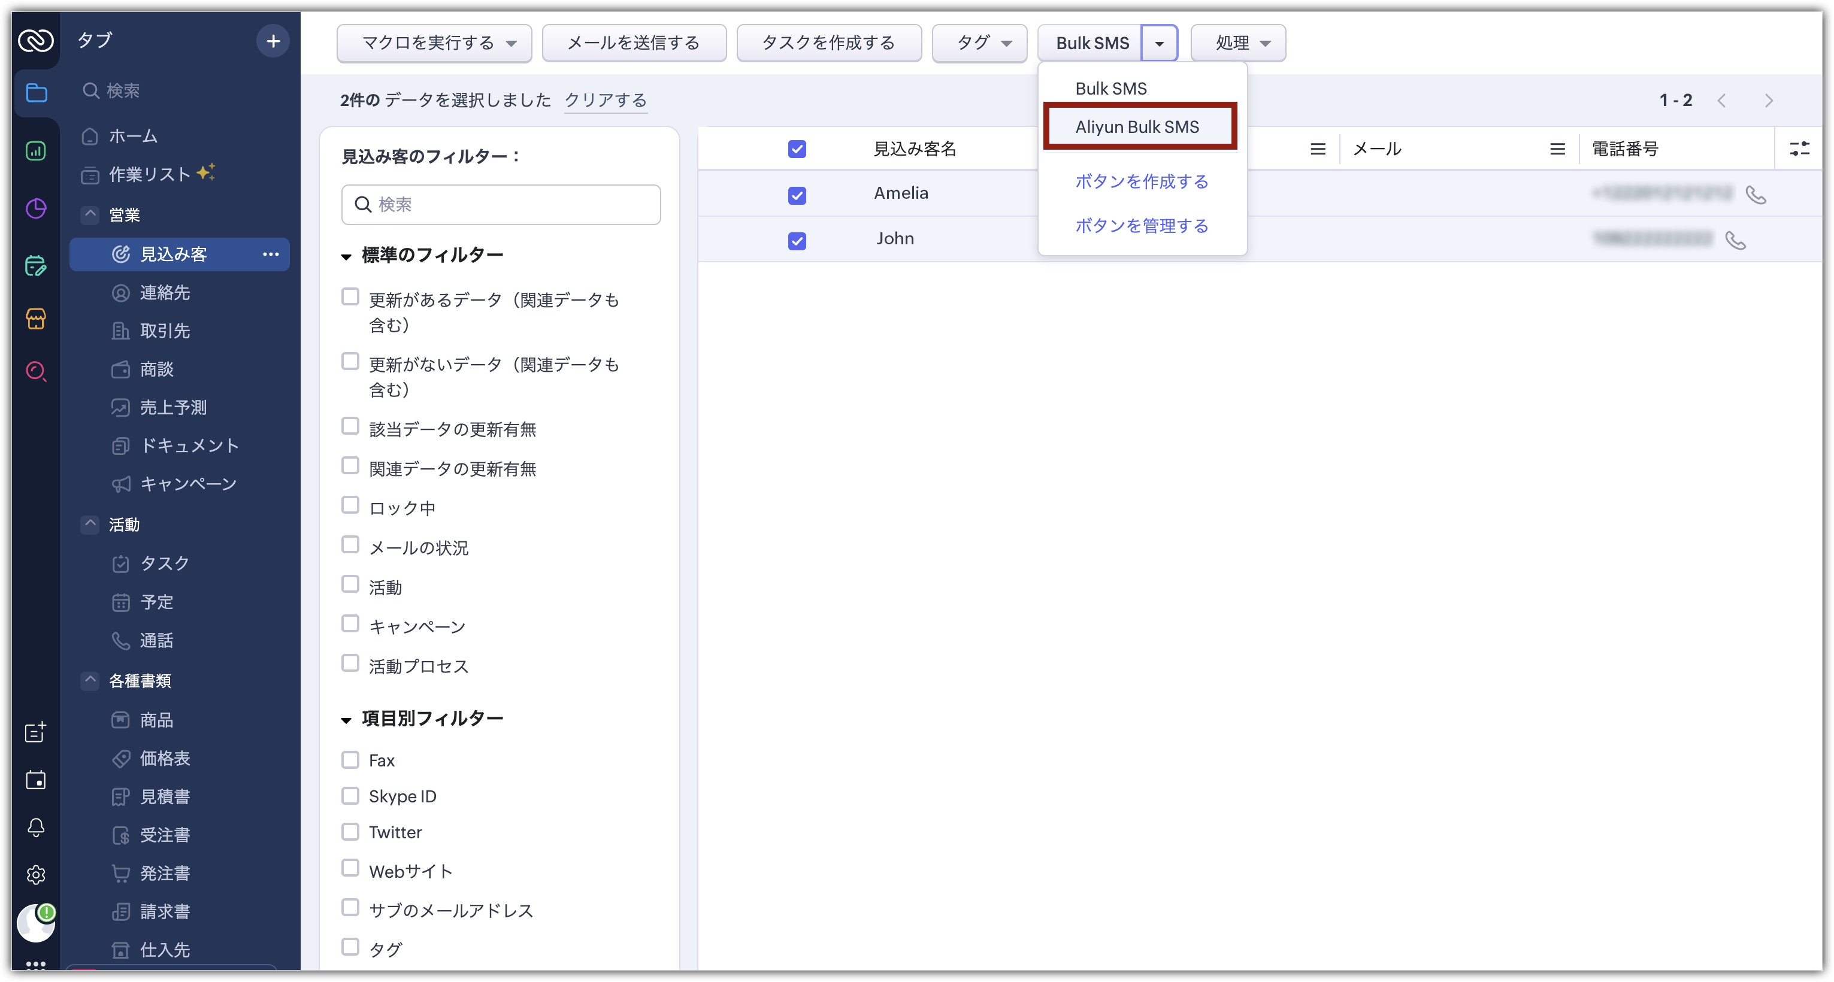
Task: Click the メールを送信する button
Action: click(x=633, y=43)
